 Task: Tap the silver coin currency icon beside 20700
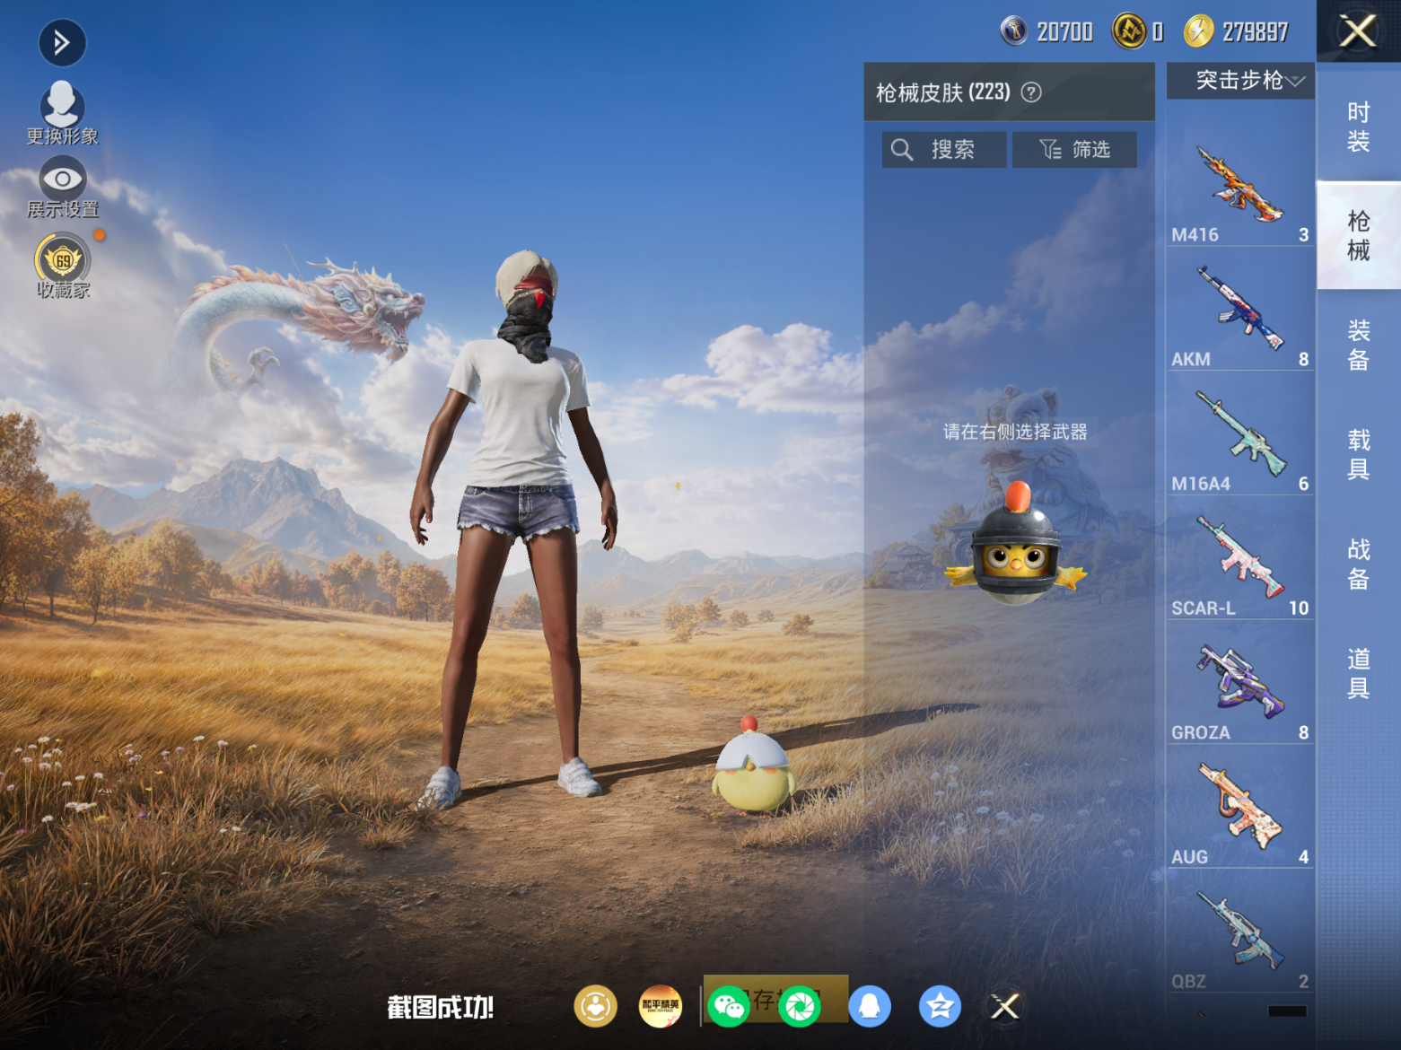[1014, 31]
